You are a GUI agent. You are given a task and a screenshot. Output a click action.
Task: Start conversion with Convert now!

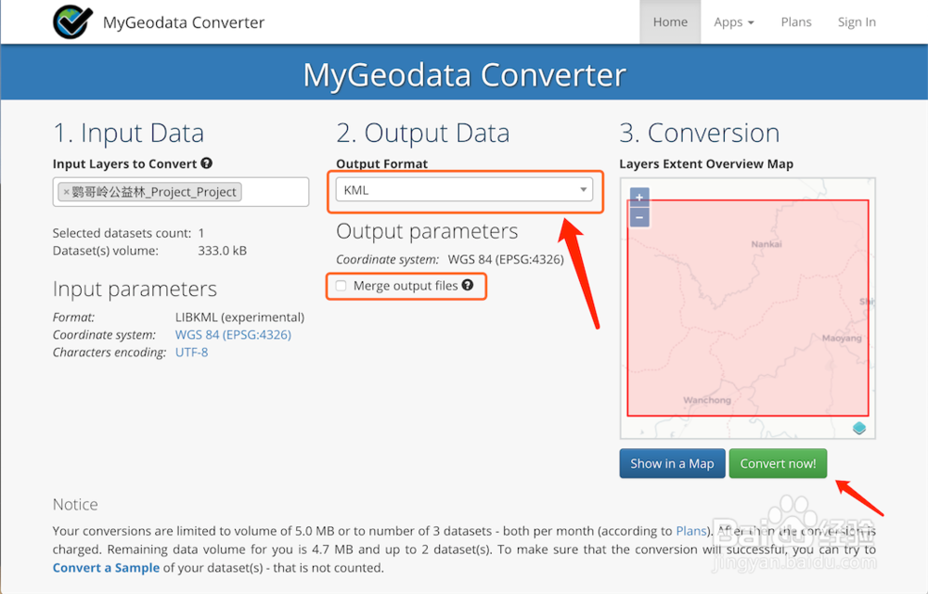[778, 463]
